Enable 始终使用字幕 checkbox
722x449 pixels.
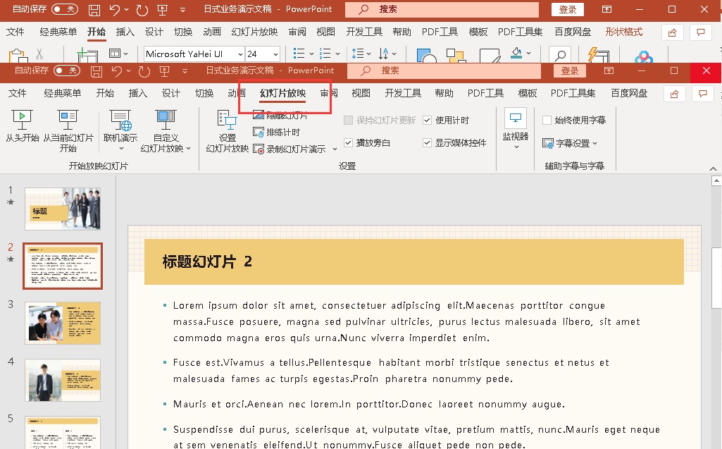[x=547, y=121]
